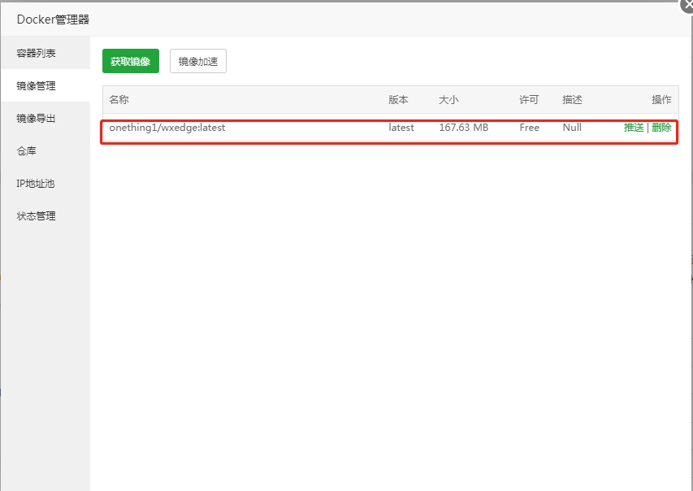This screenshot has width=693, height=491.
Task: Click the 大小 column header
Action: point(448,100)
